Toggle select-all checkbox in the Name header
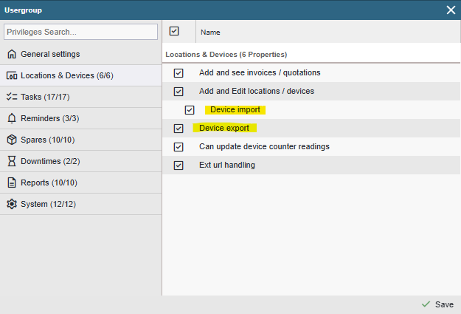Screen dimensions: 461x314 [x=174, y=31]
